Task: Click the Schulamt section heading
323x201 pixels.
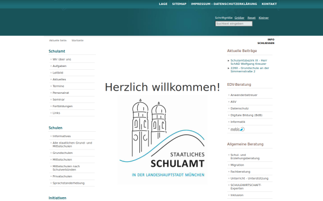Action: (x=57, y=51)
